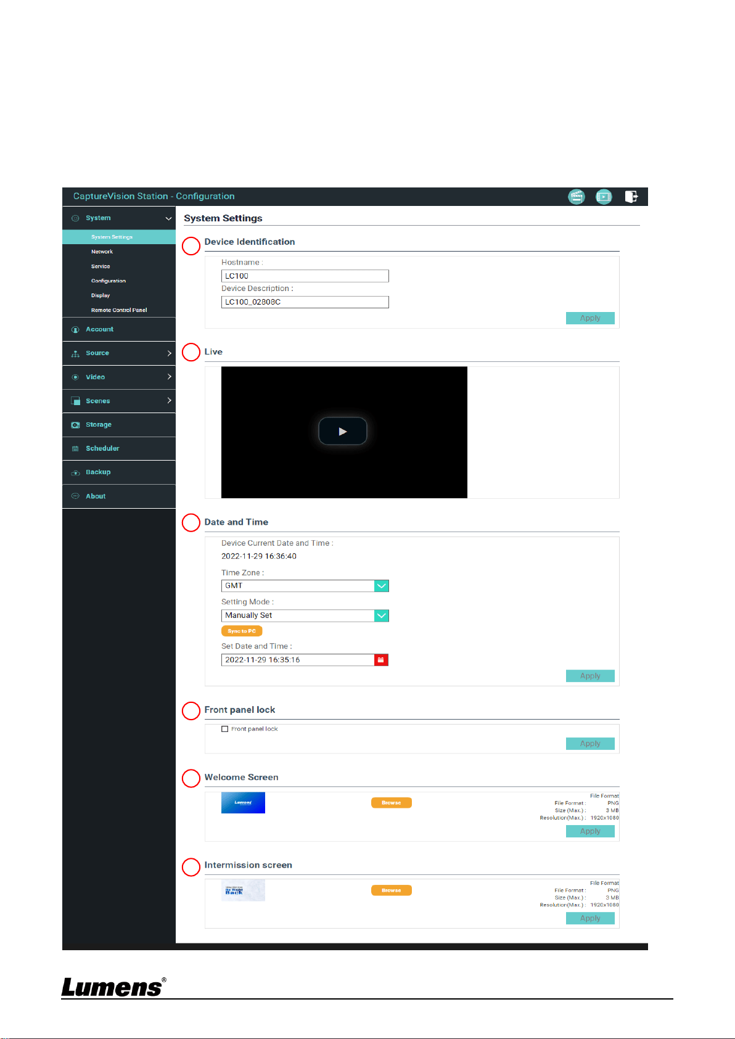
Task: Click the Scheduler calendar icon
Action: click(x=75, y=449)
